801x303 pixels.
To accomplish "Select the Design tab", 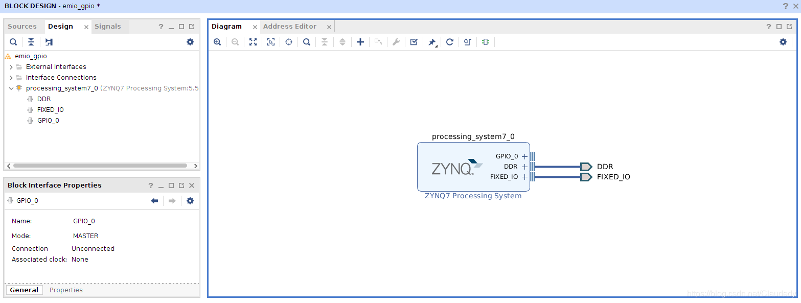I will click(60, 27).
